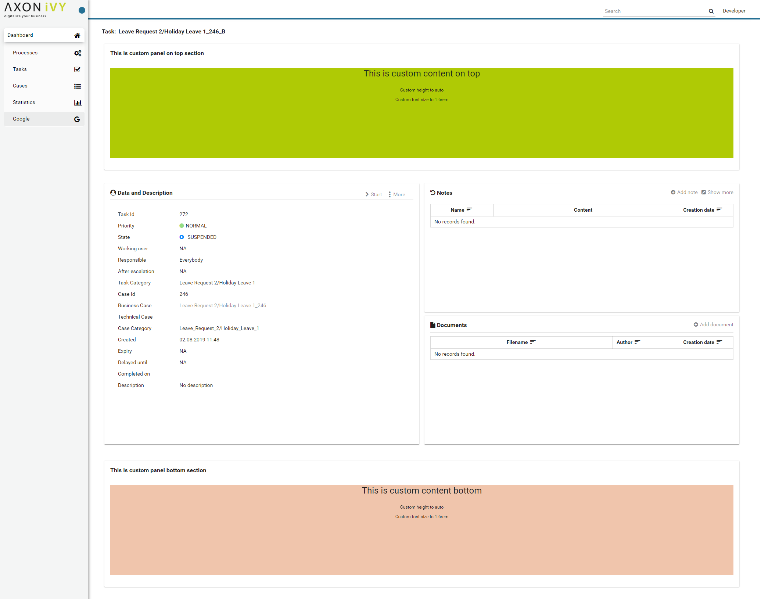
Task: Open the Dashboard menu item
Action: tap(44, 35)
